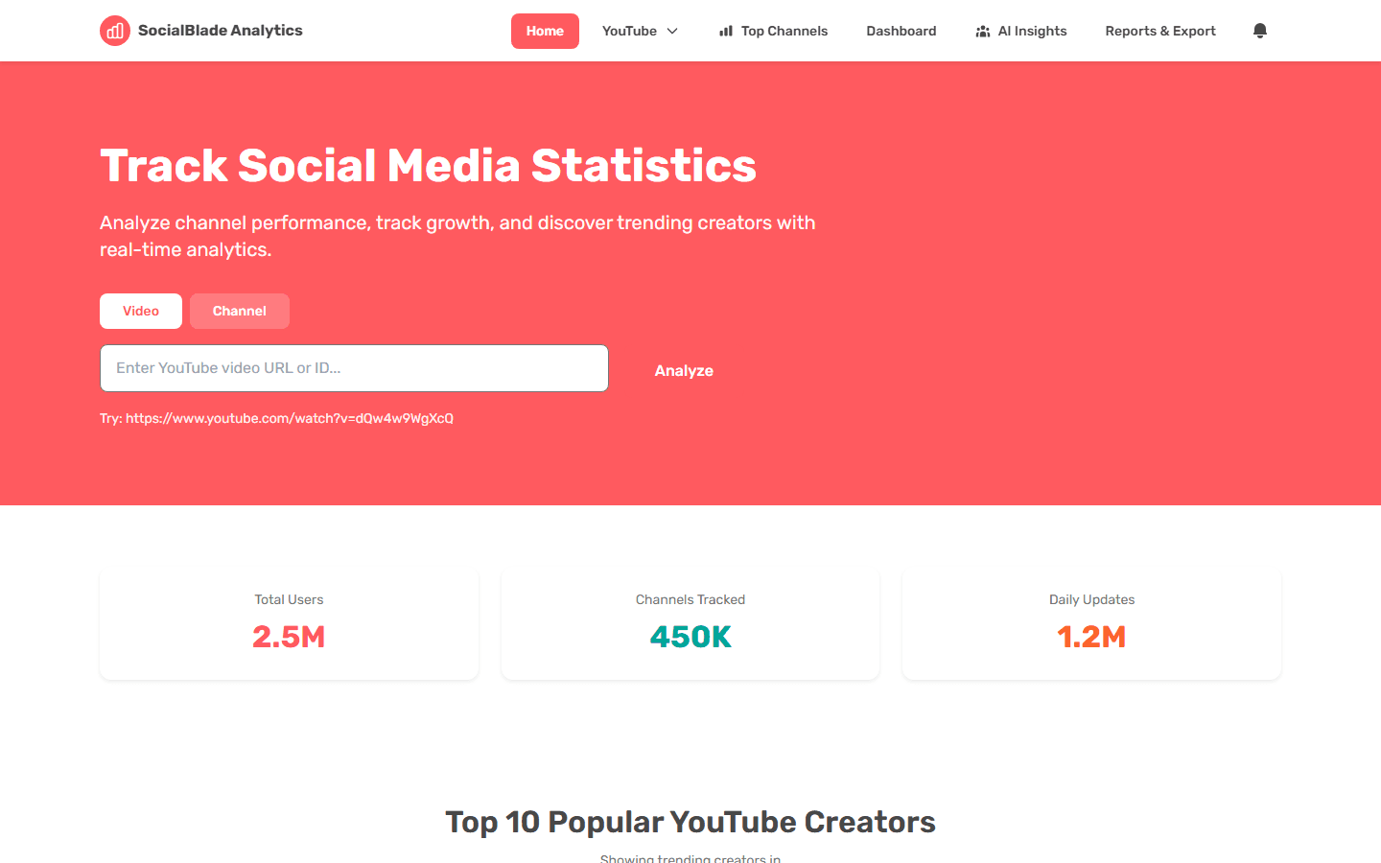Open Reports & Export section
Image resolution: width=1381 pixels, height=863 pixels.
[1159, 30]
